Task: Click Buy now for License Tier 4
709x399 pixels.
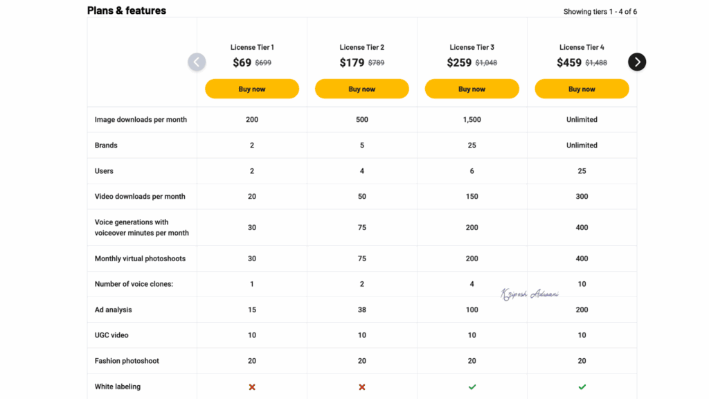Action: click(x=582, y=89)
